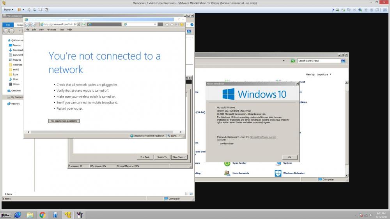Close the About Windows dialog
The height and width of the screenshot is (219, 390).
pyautogui.click(x=297, y=84)
